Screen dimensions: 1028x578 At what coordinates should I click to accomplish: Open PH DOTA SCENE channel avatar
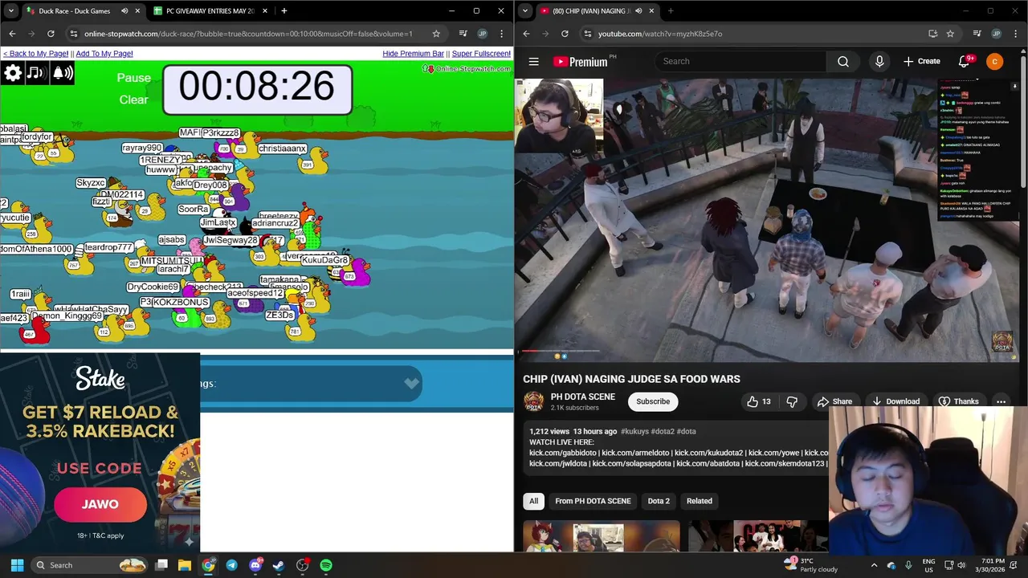tap(533, 401)
